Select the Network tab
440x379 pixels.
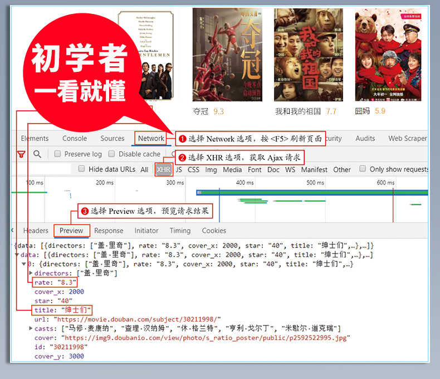[x=151, y=138]
